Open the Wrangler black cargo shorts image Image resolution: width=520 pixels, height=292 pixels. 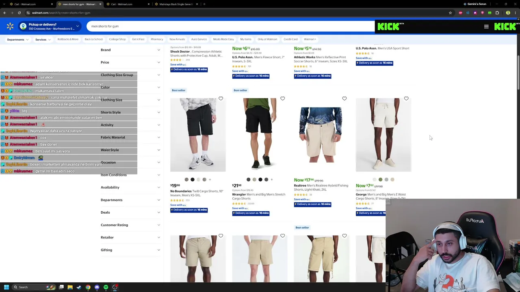[x=260, y=135]
